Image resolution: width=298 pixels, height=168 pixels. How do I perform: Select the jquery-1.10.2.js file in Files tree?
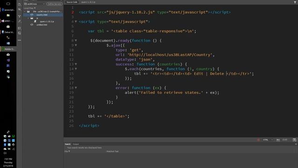coord(47,21)
